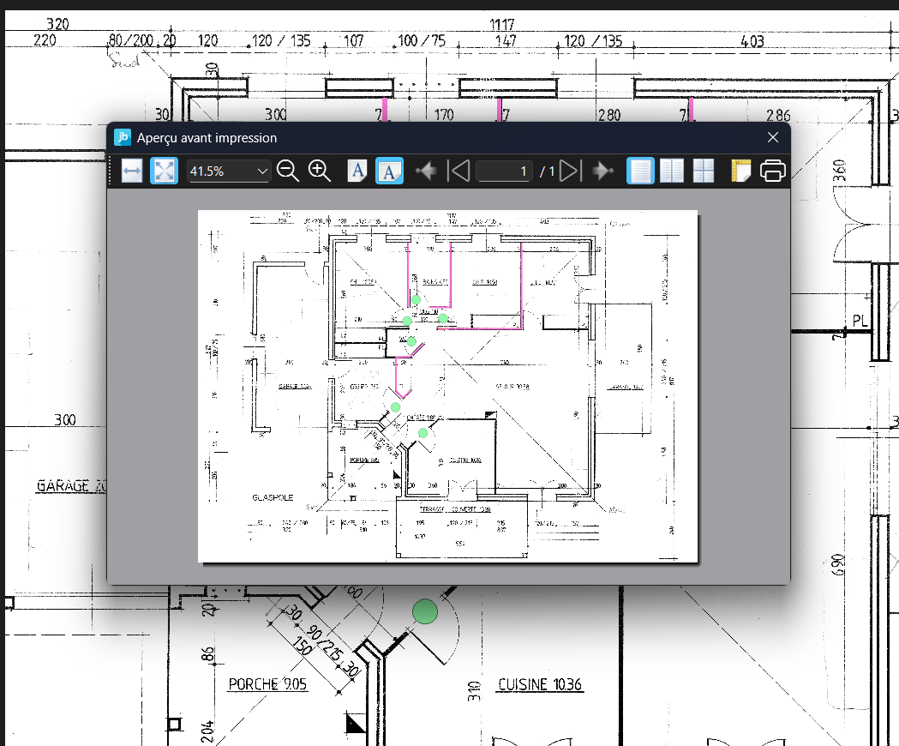Click the toolbar drag handle at left
The image size is (899, 746).
[x=111, y=171]
